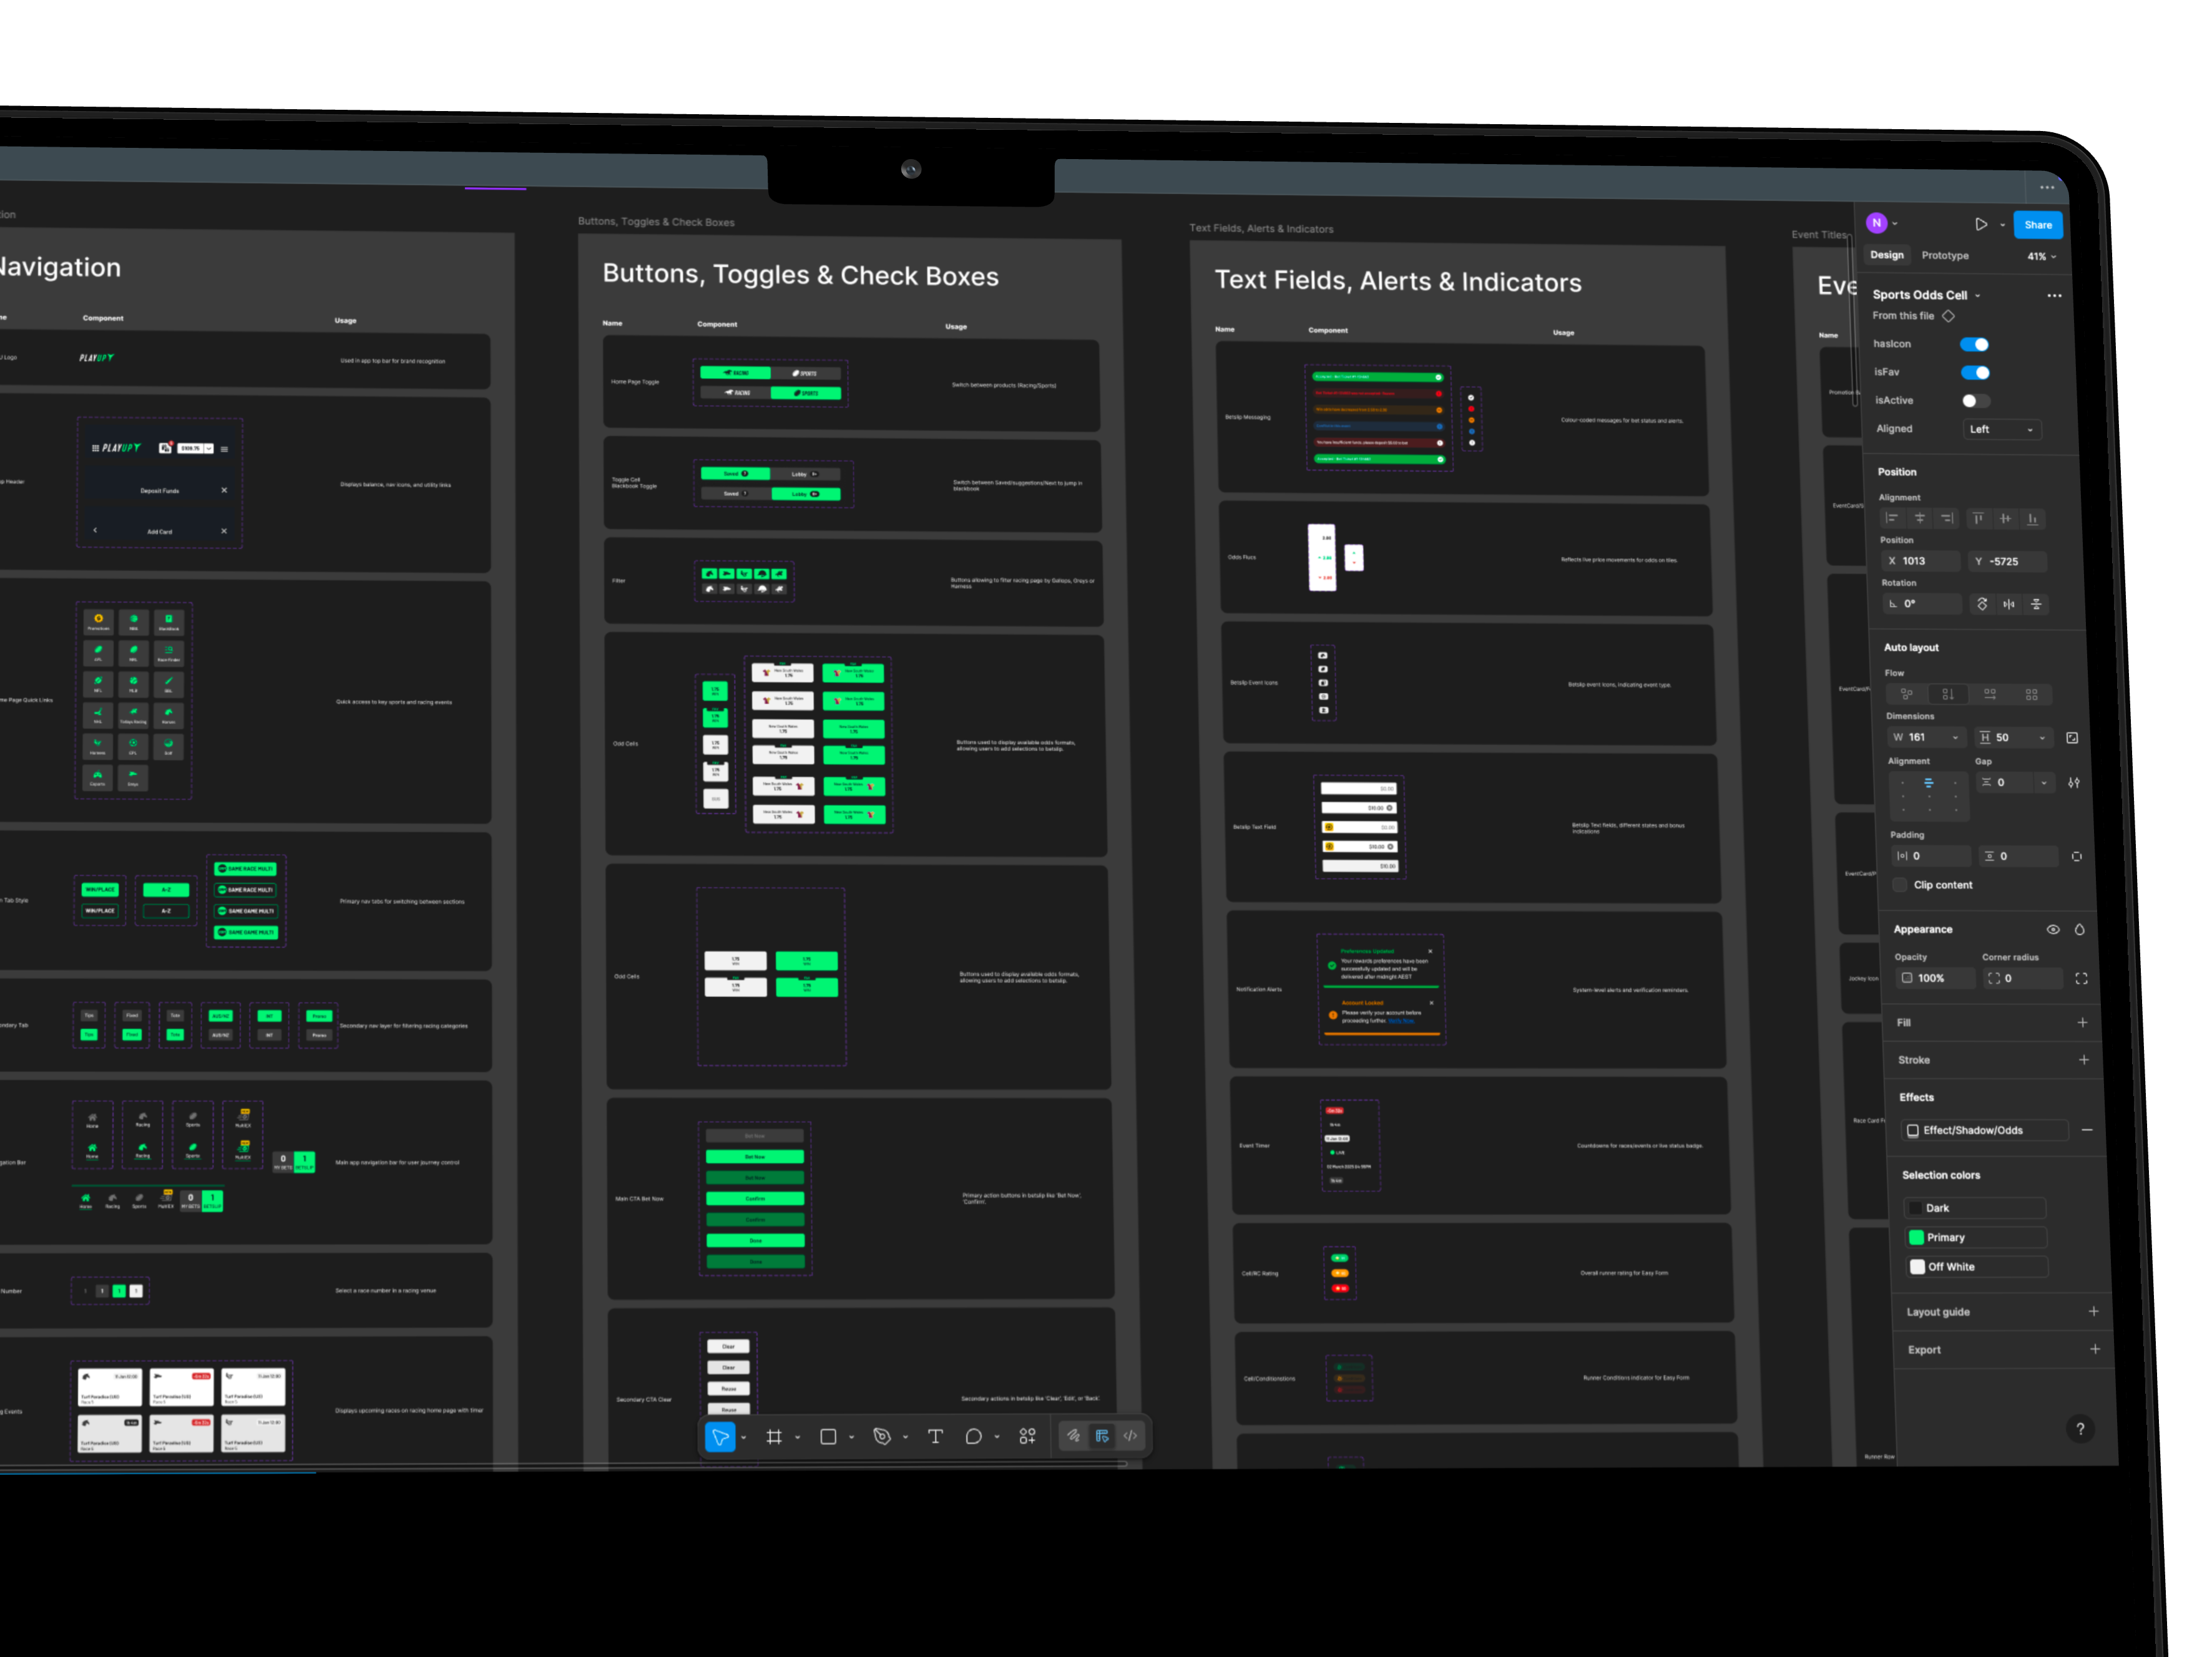Image resolution: width=2212 pixels, height=1657 pixels.
Task: Select the Frame tool in the toolbar
Action: 775,1436
